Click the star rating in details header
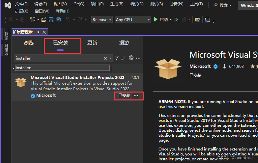Image resolution: width=258 pixels, height=163 pixels. pos(254,67)
